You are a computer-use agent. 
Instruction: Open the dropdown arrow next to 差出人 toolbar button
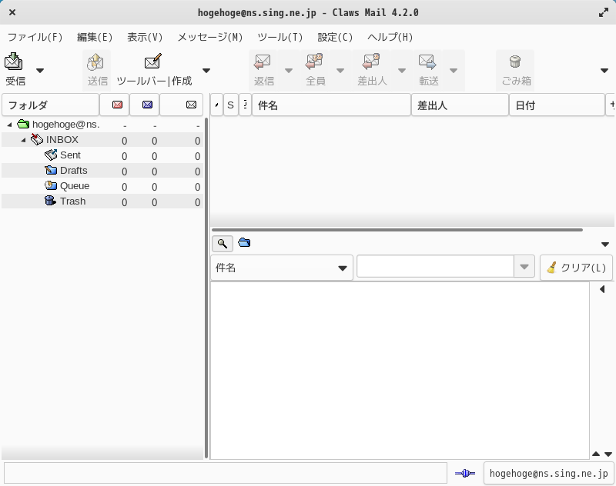401,71
